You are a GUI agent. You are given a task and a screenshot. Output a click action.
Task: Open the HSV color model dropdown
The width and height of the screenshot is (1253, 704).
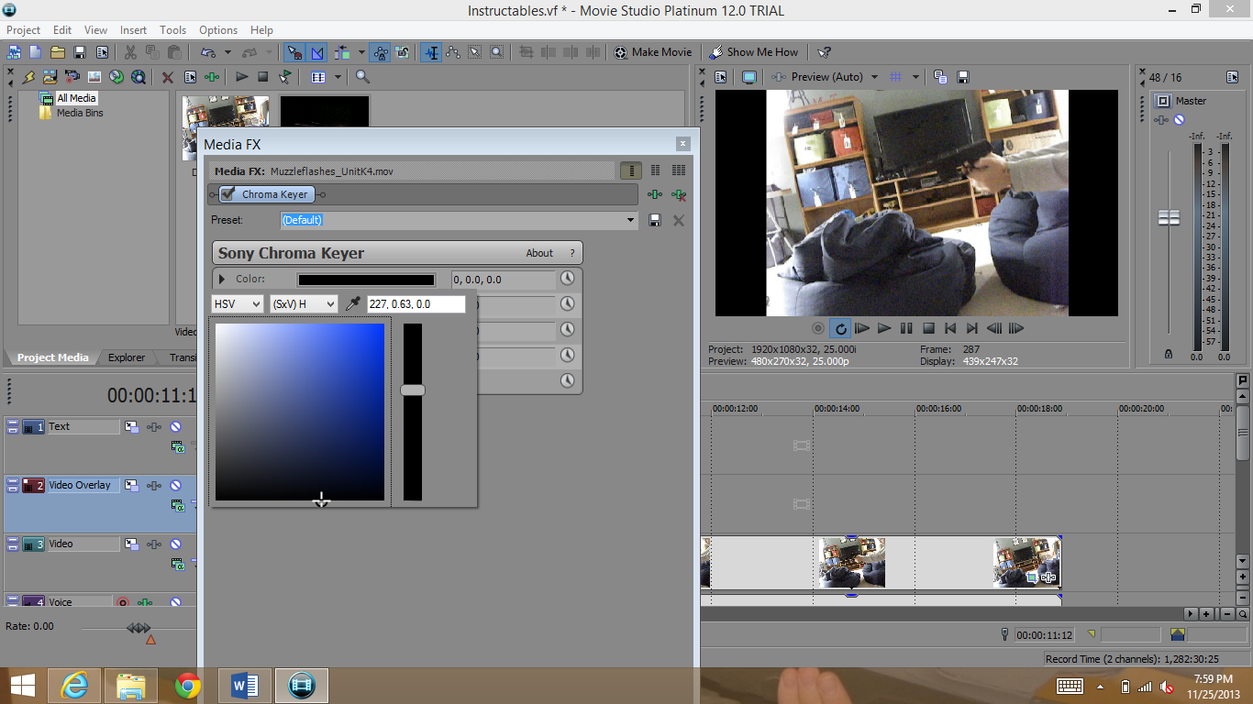click(238, 303)
